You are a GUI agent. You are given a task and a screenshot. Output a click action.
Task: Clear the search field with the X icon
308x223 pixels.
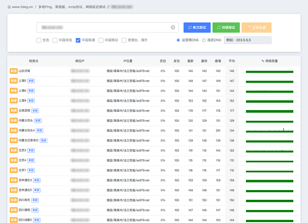(x=173, y=28)
